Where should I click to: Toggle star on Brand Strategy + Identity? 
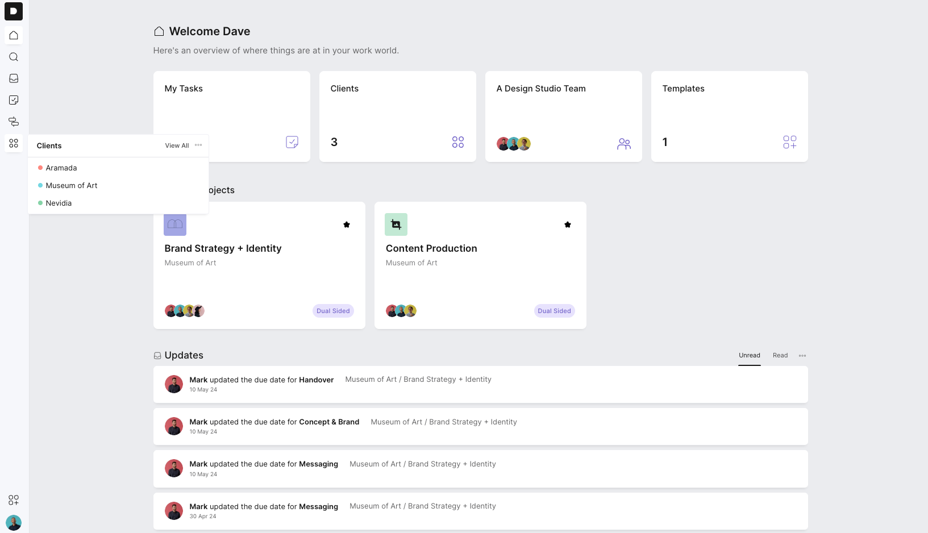point(347,224)
